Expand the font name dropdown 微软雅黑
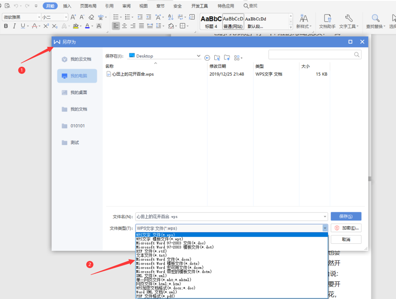The width and height of the screenshot is (396, 299). pos(39,17)
